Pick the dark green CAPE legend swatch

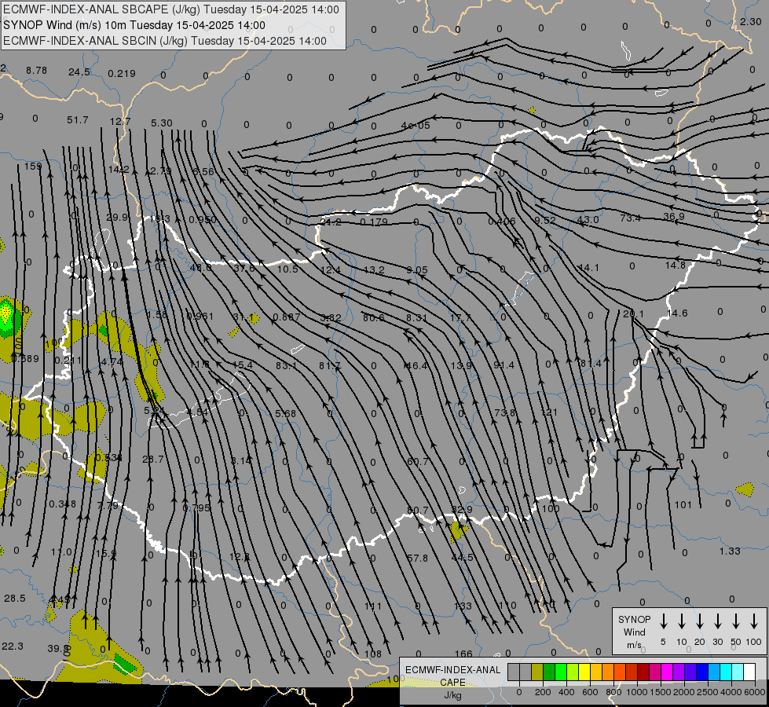(x=549, y=672)
